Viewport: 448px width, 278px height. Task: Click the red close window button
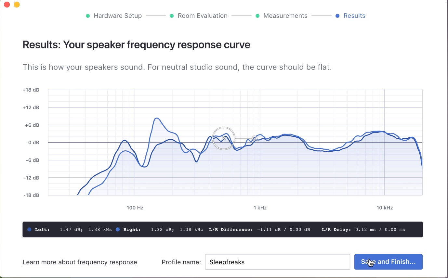7,5
